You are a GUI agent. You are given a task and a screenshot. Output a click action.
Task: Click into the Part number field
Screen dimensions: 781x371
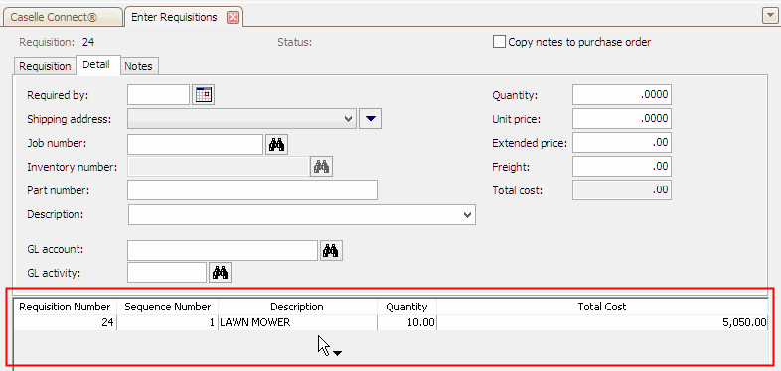pyautogui.click(x=252, y=190)
